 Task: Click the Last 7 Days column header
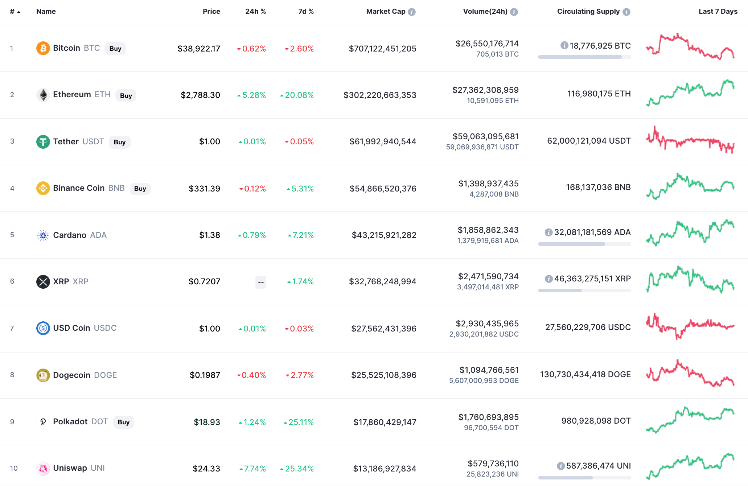tap(718, 11)
